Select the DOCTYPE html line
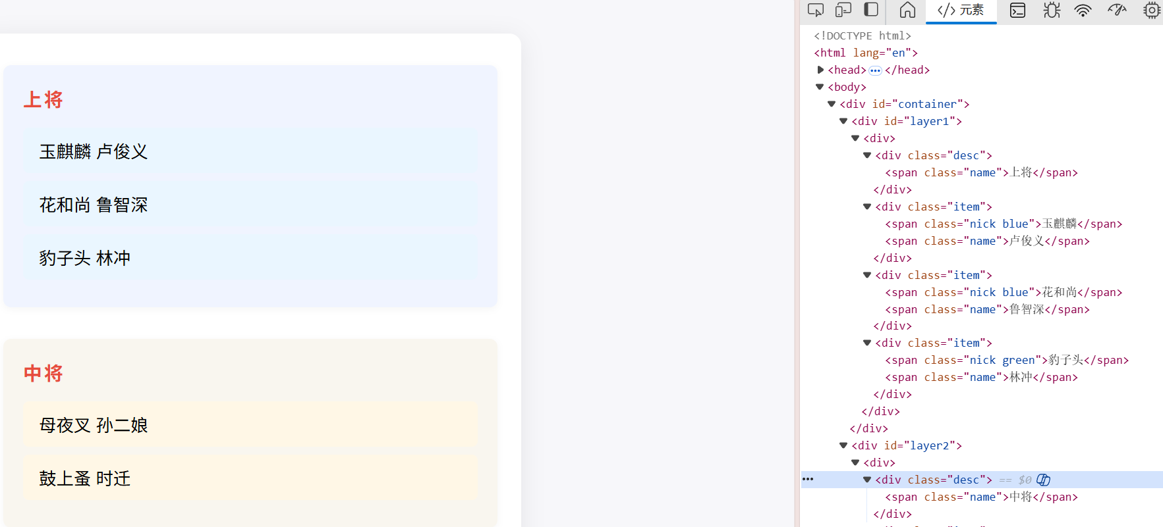Image resolution: width=1163 pixels, height=527 pixels. [x=863, y=36]
